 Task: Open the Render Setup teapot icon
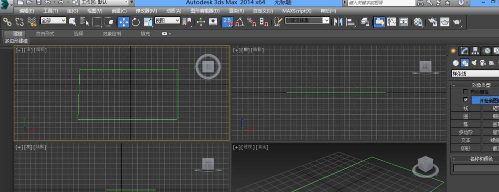point(433,21)
